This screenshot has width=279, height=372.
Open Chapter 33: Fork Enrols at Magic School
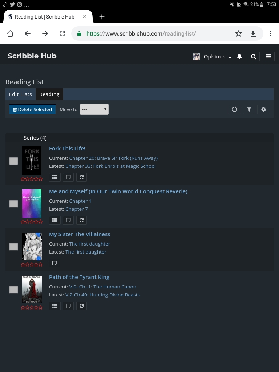click(110, 166)
